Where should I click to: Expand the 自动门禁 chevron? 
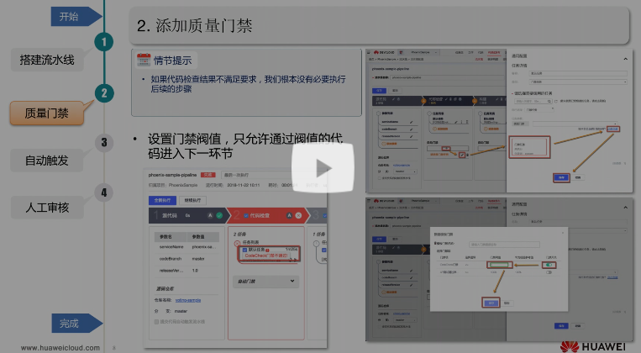pos(292,281)
